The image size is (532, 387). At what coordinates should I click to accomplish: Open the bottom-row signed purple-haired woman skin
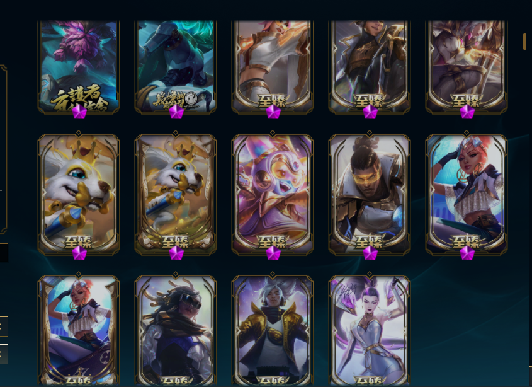(x=370, y=330)
